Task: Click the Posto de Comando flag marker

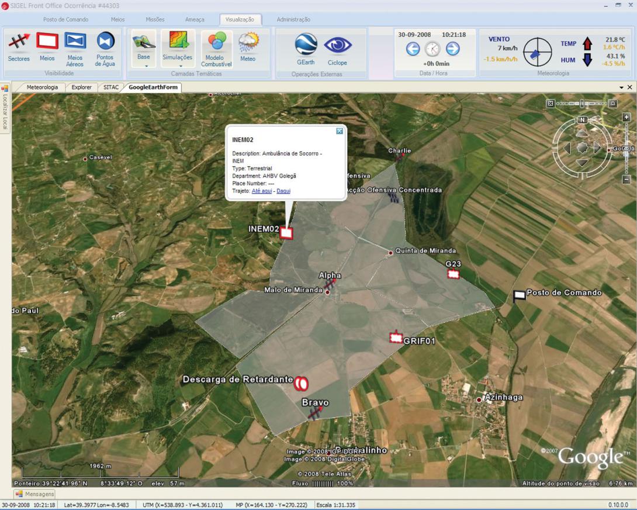Action: [x=519, y=296]
